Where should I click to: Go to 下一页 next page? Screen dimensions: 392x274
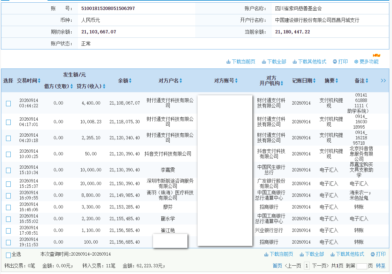(320, 266)
